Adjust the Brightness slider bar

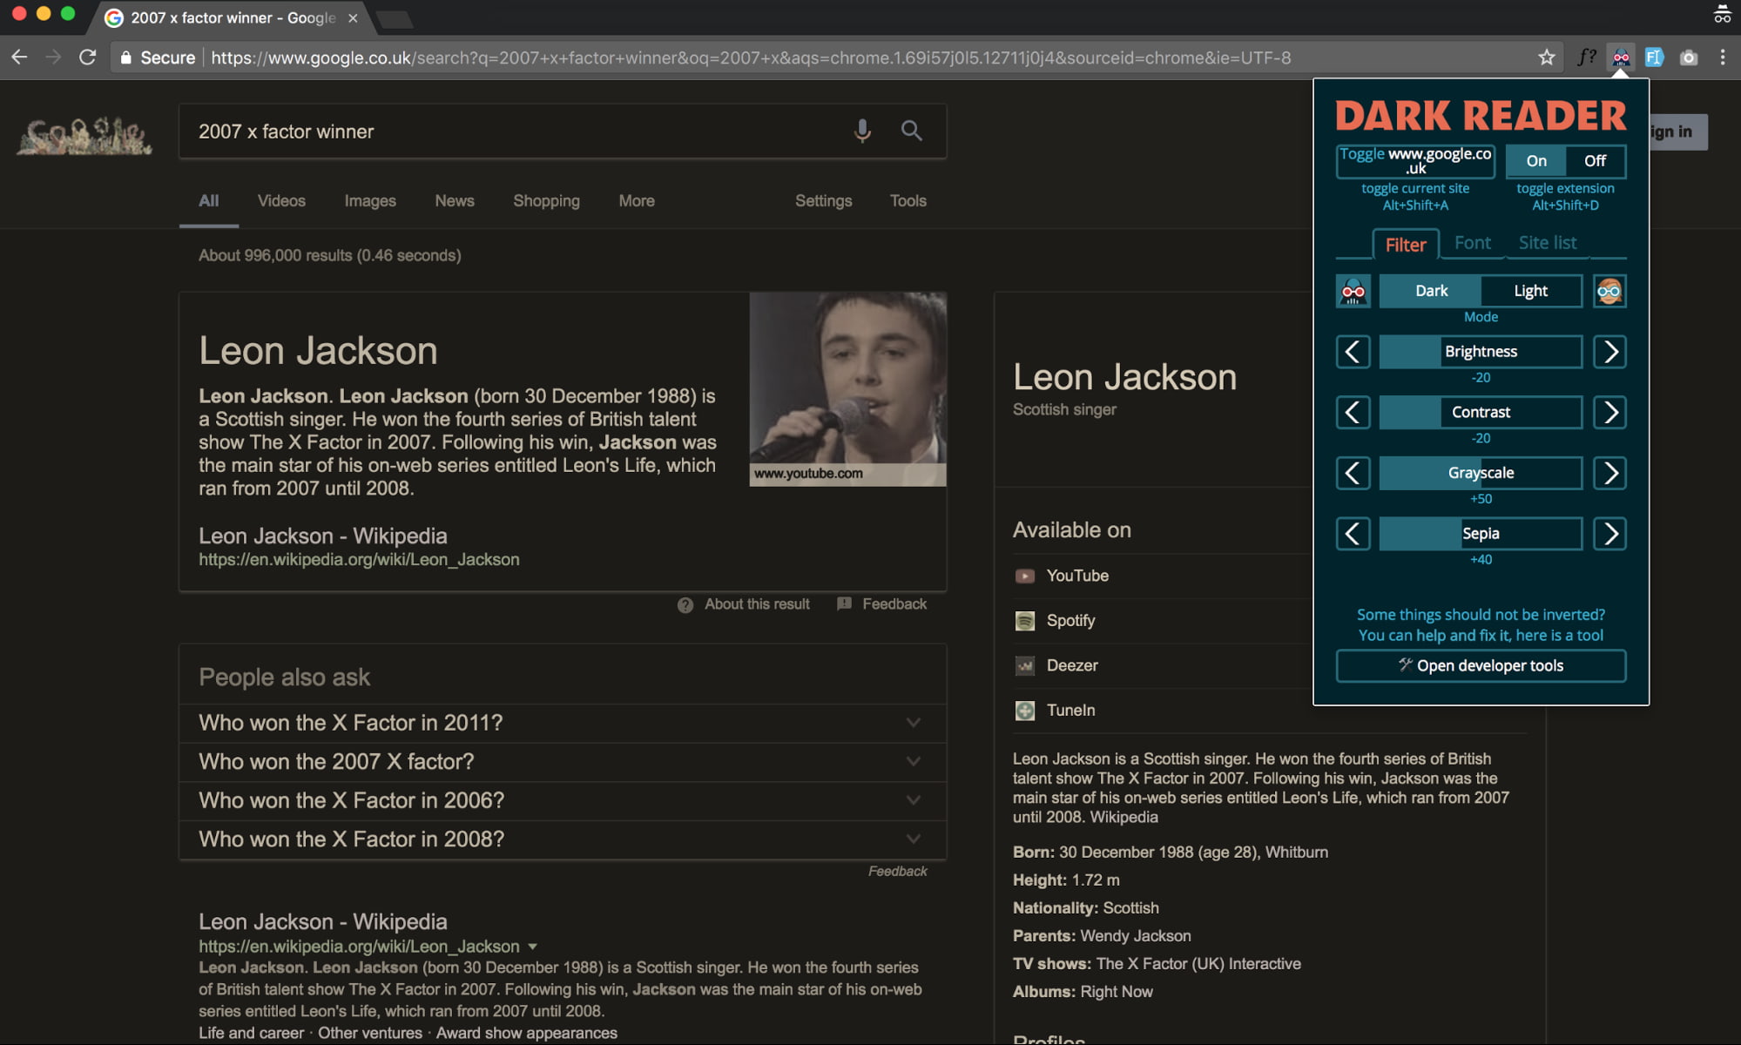pos(1481,352)
